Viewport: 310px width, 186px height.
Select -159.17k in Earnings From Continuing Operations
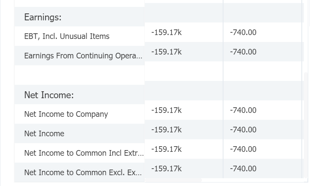pyautogui.click(x=166, y=51)
